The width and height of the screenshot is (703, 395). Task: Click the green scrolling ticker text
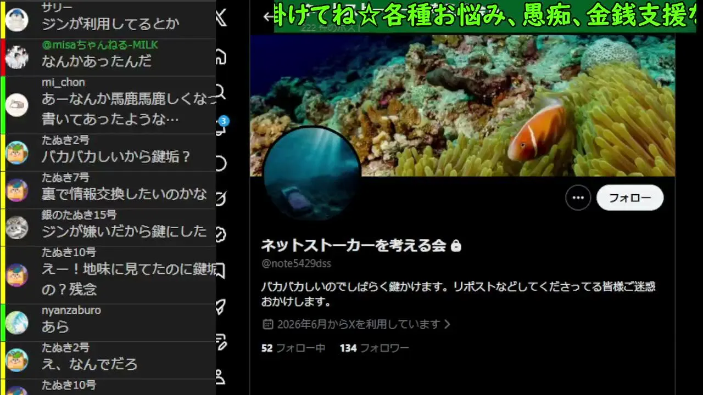click(x=485, y=16)
